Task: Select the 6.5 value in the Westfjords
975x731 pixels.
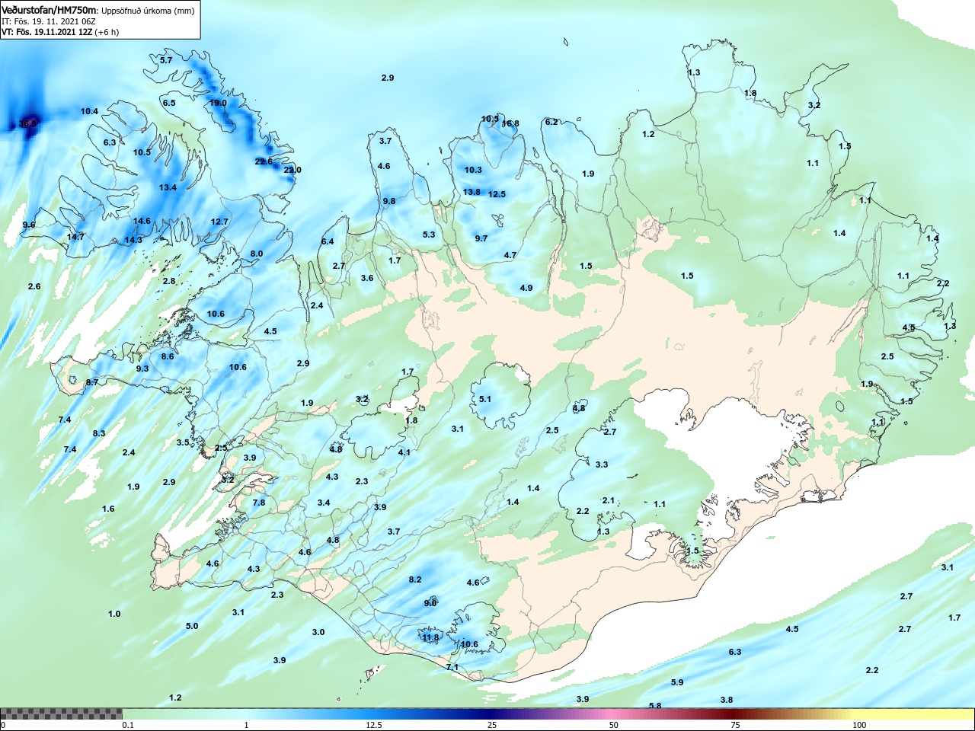Action: tap(168, 103)
